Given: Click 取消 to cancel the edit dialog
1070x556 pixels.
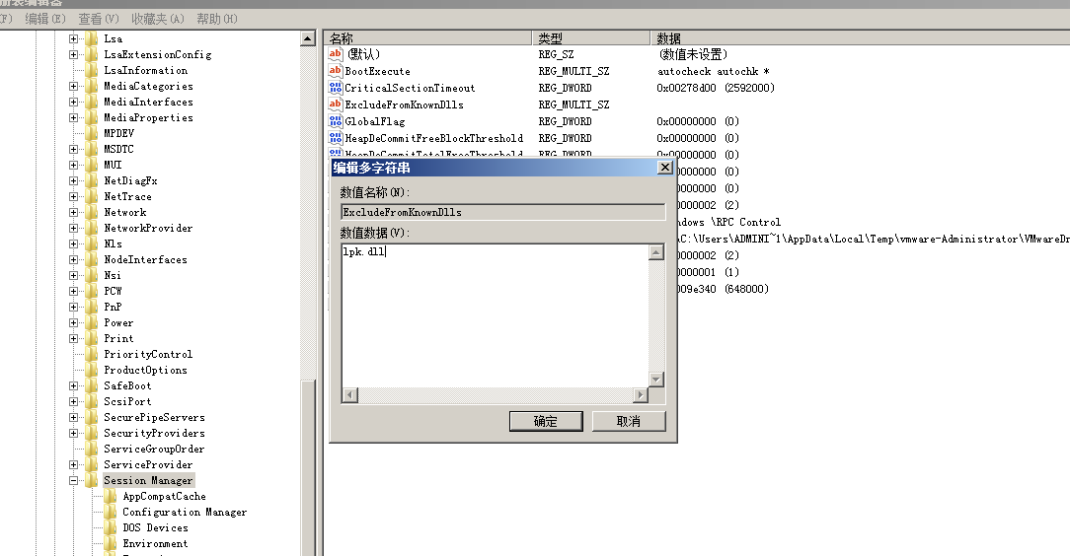Looking at the screenshot, I should point(629,421).
